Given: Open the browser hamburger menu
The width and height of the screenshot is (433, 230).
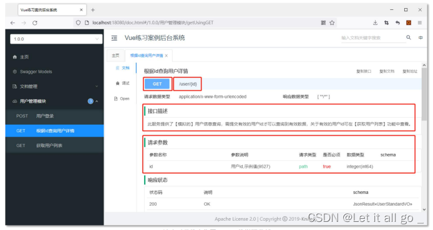Looking at the screenshot, I should click(420, 22).
